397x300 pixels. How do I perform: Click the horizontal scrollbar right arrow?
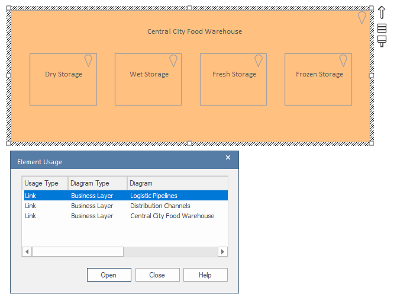pos(222,252)
